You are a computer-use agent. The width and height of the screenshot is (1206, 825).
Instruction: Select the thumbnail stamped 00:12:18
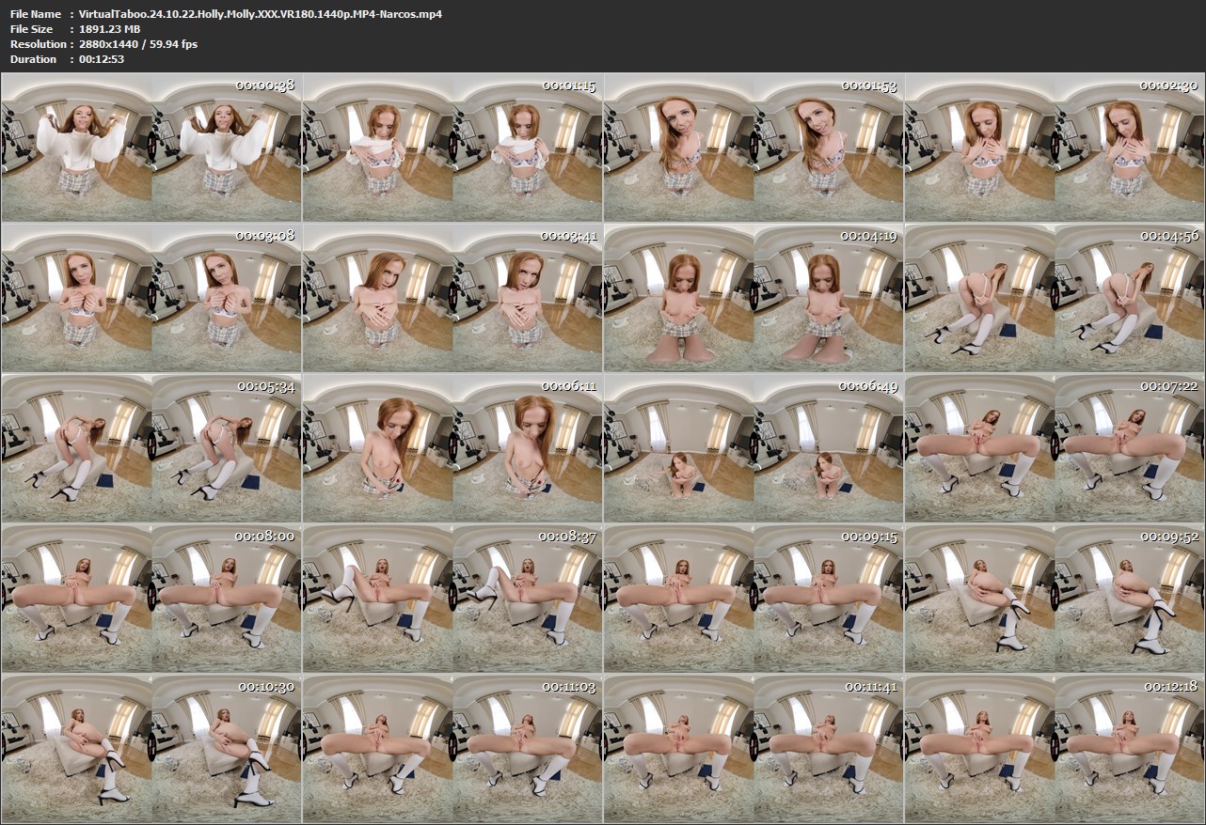[1055, 749]
